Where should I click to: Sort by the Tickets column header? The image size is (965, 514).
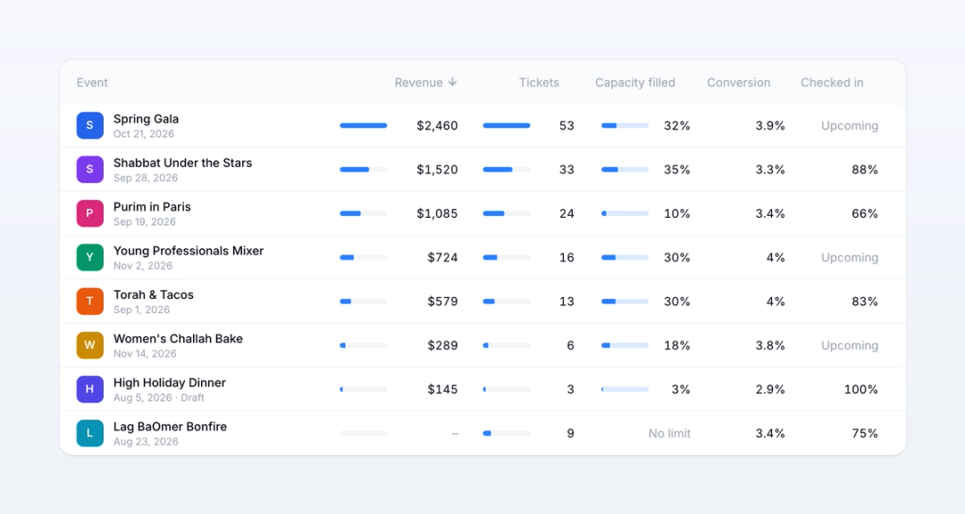[539, 82]
